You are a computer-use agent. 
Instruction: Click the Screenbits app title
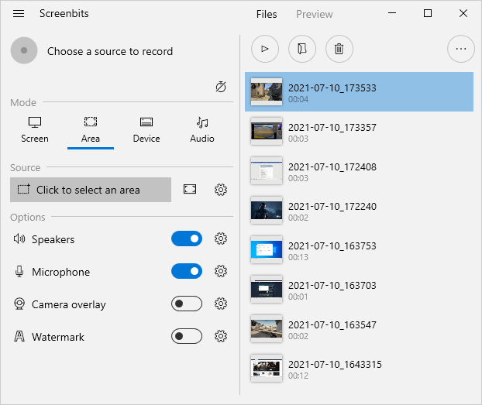tap(64, 13)
